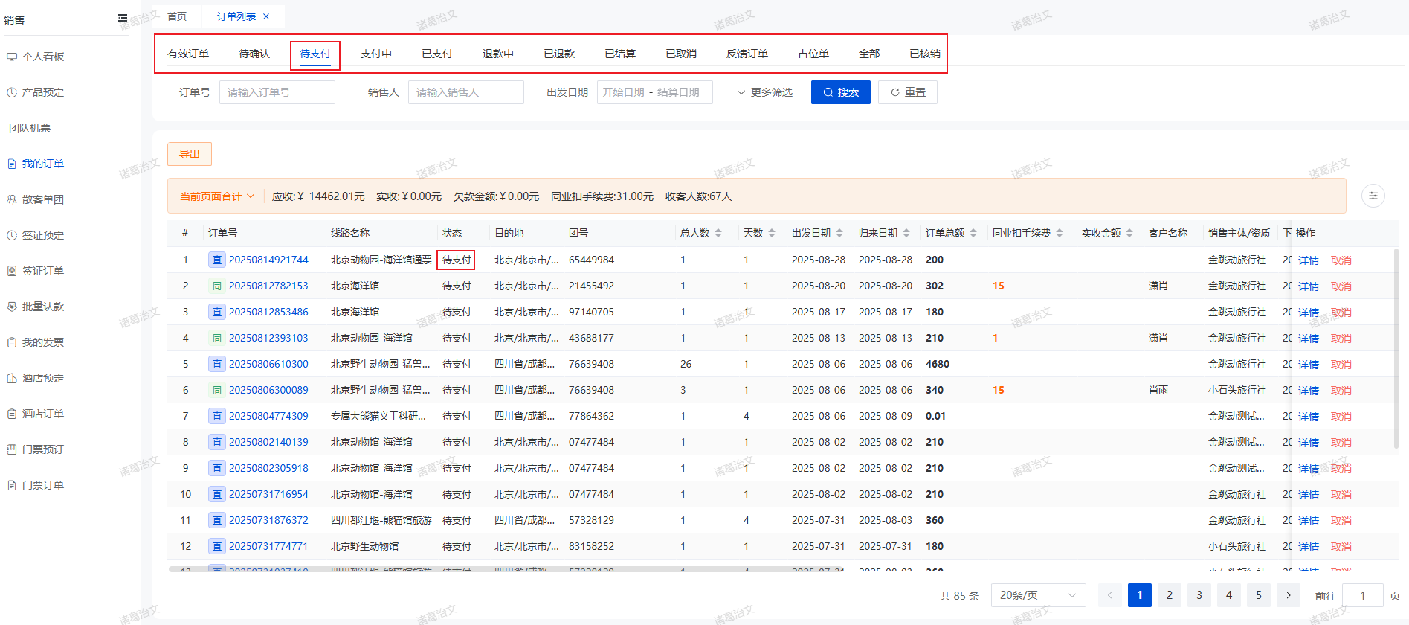Click the 产品预定 clock icon in sidebar
The width and height of the screenshot is (1409, 625).
[12, 92]
